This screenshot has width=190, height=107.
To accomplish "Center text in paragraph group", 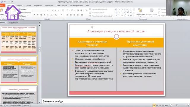I will (x=71, y=15).
